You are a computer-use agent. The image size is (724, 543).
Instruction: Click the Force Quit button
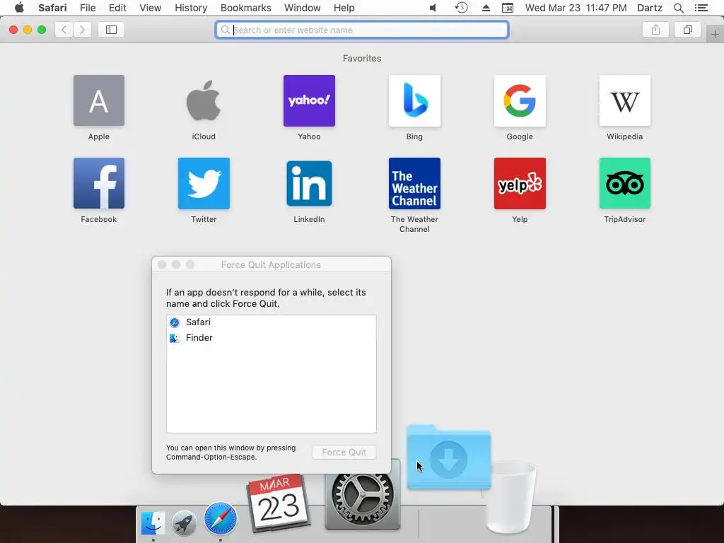[344, 452]
